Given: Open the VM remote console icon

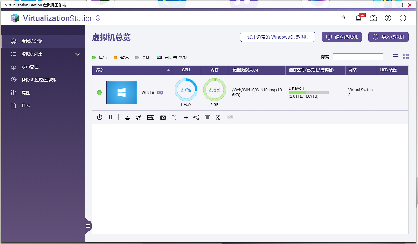Looking at the screenshot, I should click(127, 117).
